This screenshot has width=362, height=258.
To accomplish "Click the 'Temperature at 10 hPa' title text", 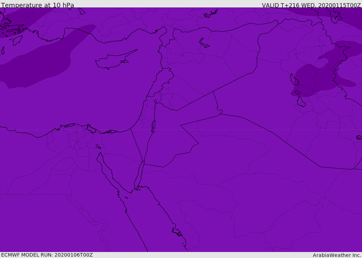I will pyautogui.click(x=37, y=5).
